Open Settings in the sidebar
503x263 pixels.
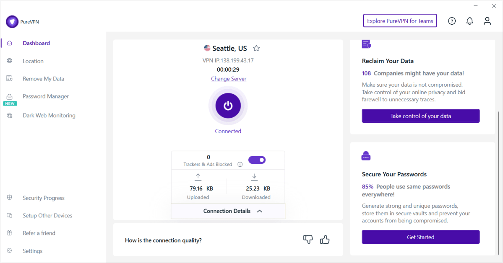point(32,251)
